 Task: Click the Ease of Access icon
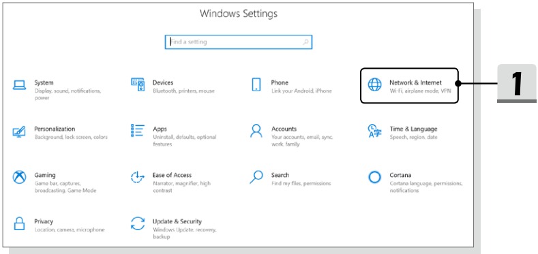point(138,177)
